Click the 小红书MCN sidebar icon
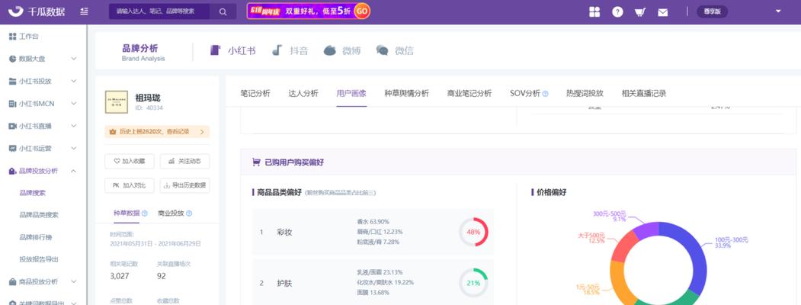This screenshot has width=801, height=305. pos(13,104)
